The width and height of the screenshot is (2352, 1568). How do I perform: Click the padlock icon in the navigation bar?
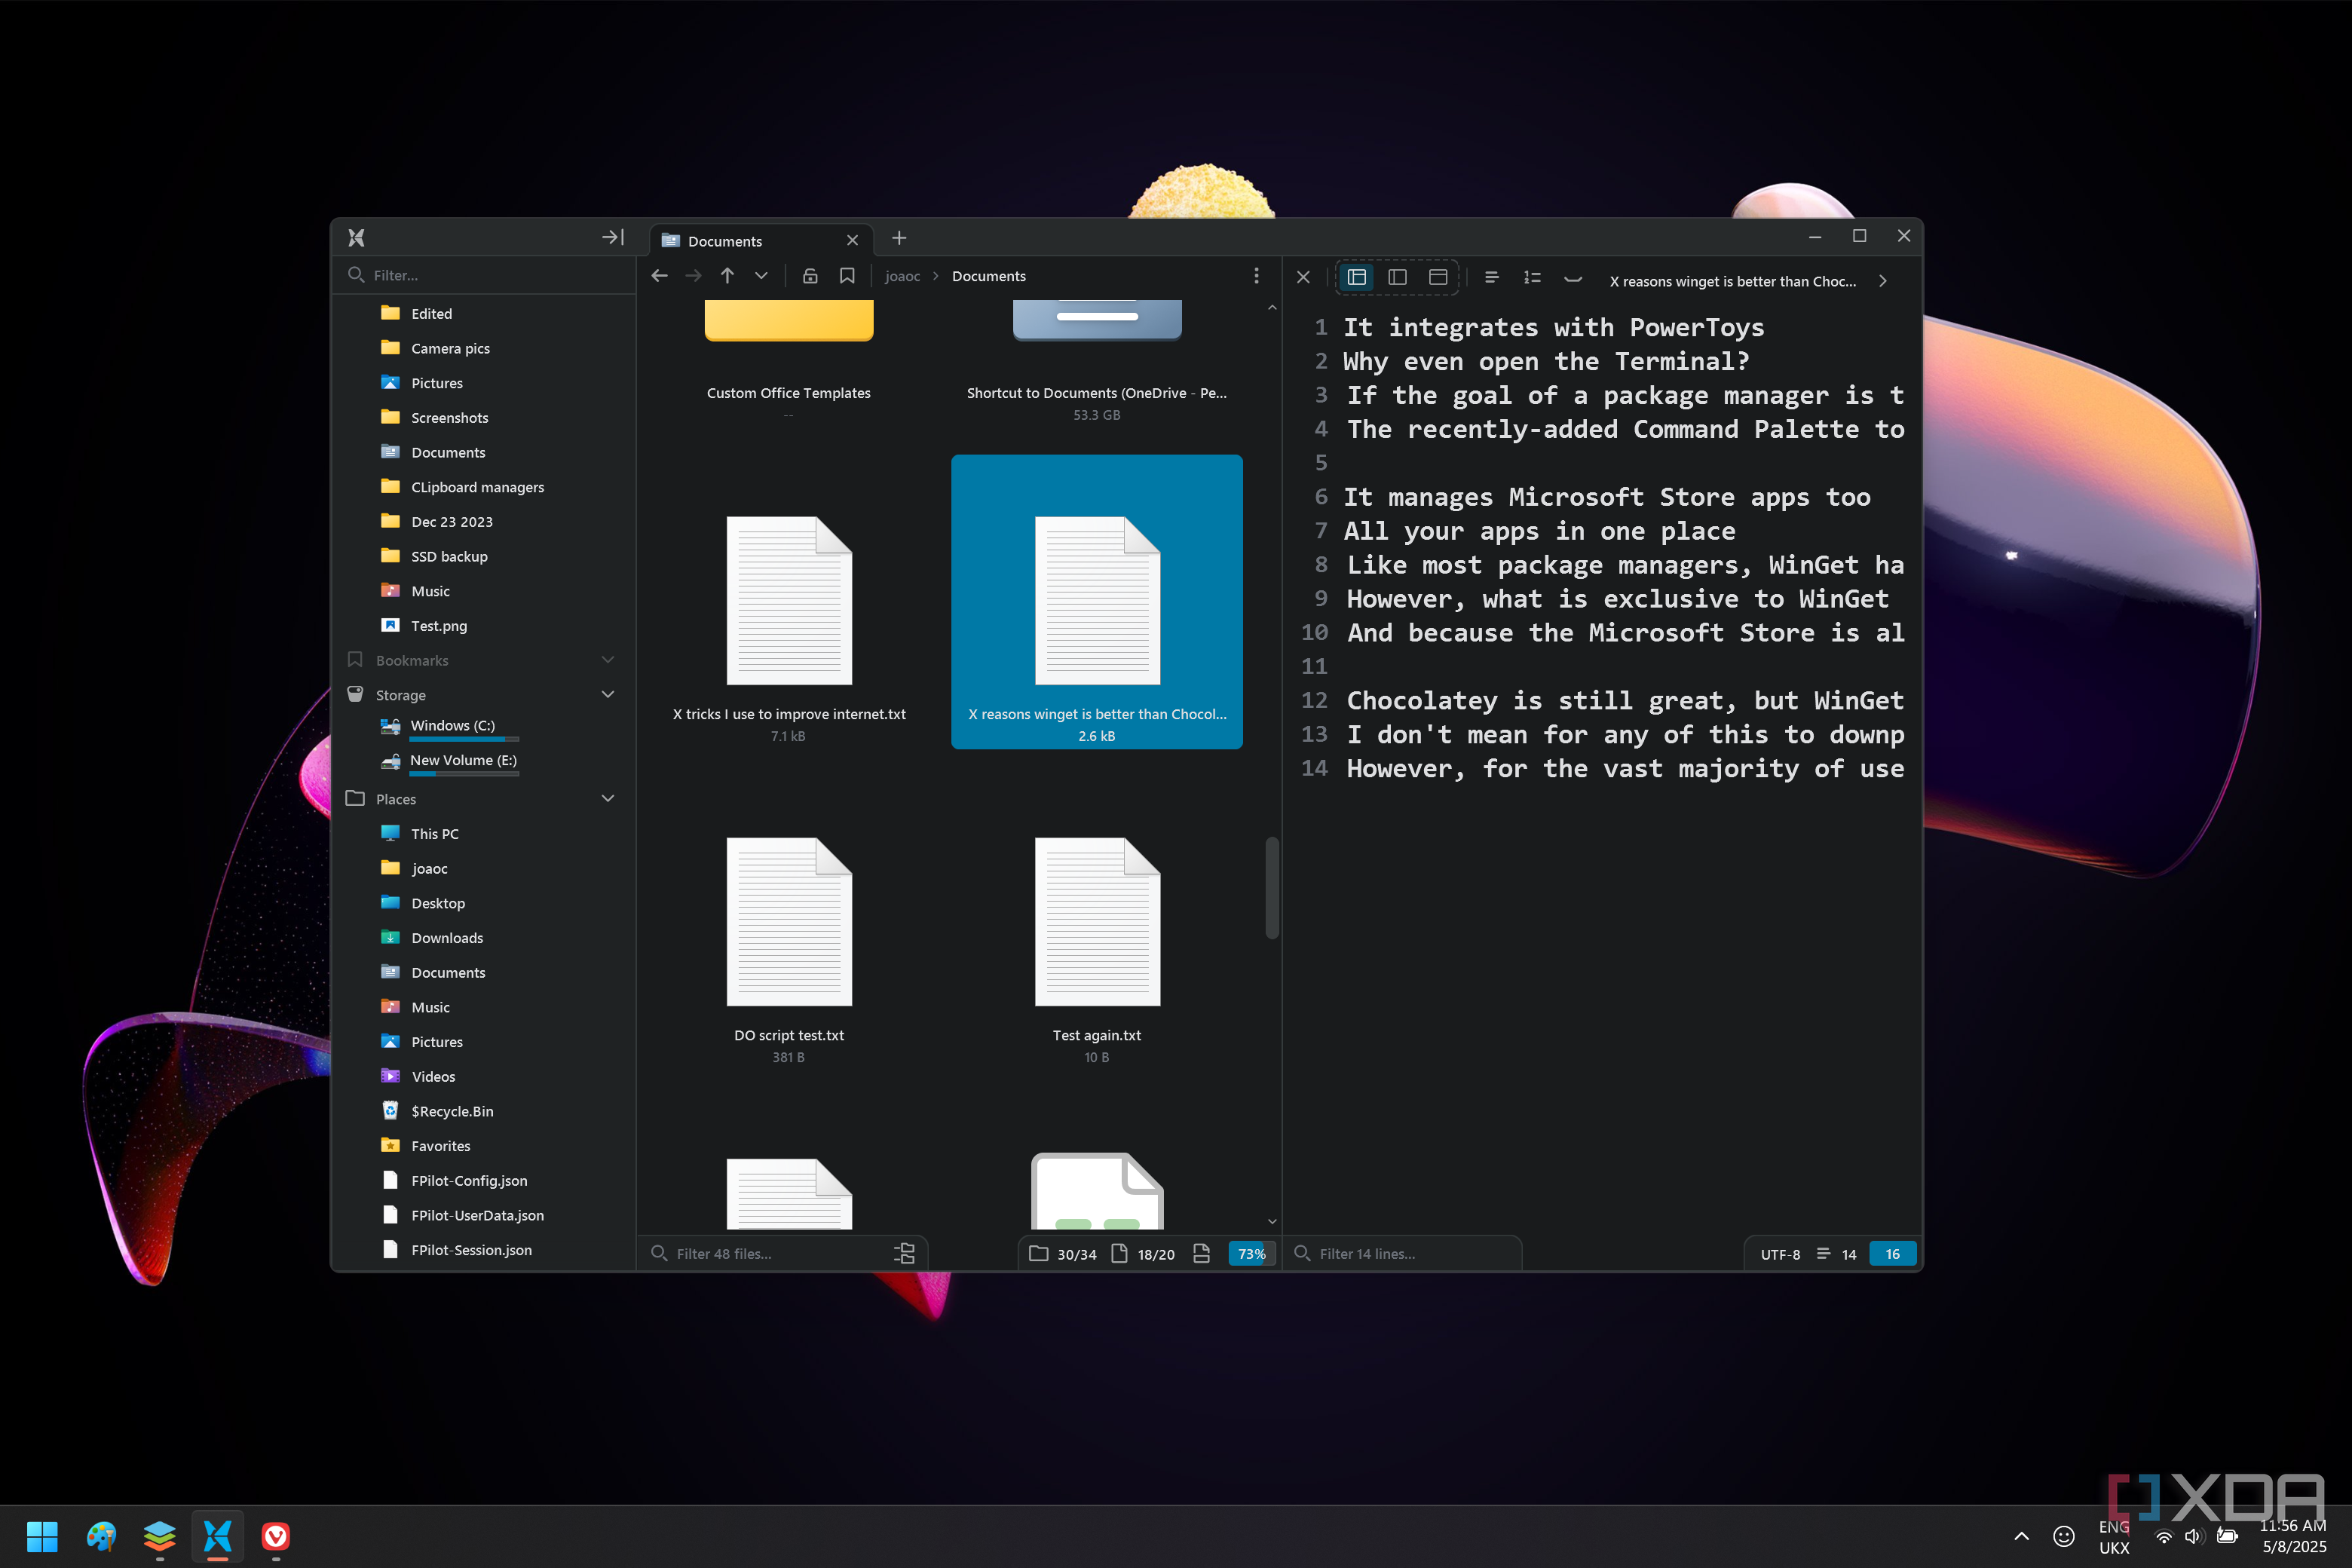point(810,276)
